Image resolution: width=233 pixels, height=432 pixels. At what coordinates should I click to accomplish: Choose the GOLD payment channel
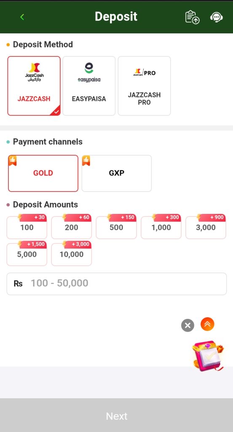coord(43,173)
